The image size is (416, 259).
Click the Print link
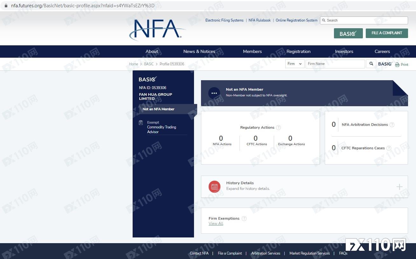405,65
